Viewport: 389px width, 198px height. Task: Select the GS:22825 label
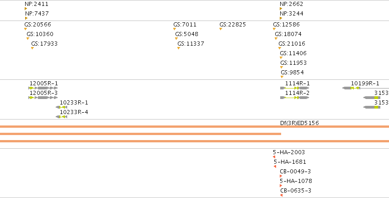[233, 25]
